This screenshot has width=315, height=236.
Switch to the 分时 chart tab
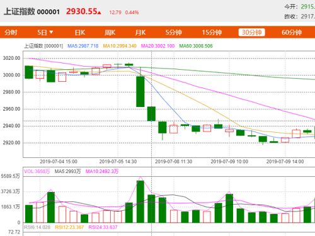coord(11,33)
